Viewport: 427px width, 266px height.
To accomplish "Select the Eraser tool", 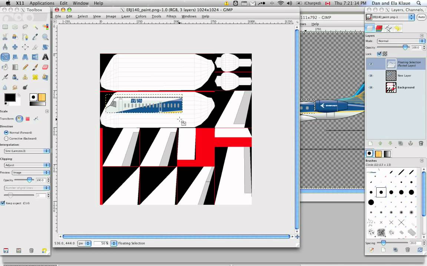I will pos(46,67).
